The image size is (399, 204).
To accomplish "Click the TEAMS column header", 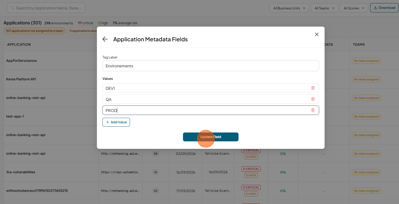I will pos(359,44).
